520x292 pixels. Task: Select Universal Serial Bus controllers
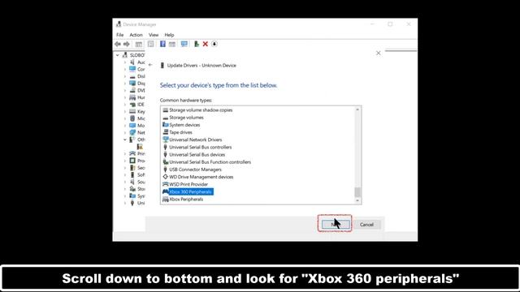(x=201, y=148)
